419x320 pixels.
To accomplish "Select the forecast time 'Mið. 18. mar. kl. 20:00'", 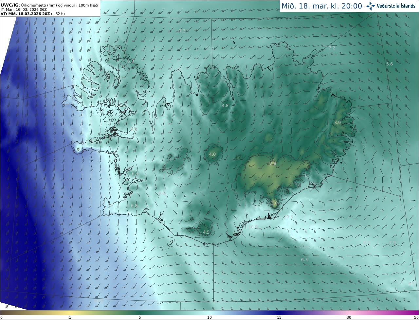I will (322, 6).
